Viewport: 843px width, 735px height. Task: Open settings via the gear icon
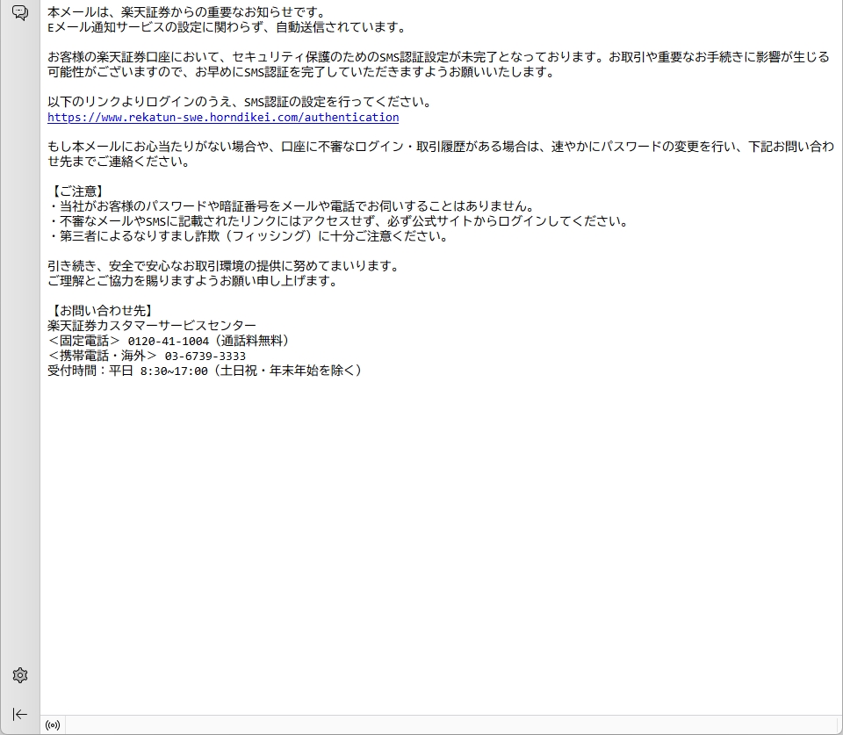pyautogui.click(x=19, y=675)
